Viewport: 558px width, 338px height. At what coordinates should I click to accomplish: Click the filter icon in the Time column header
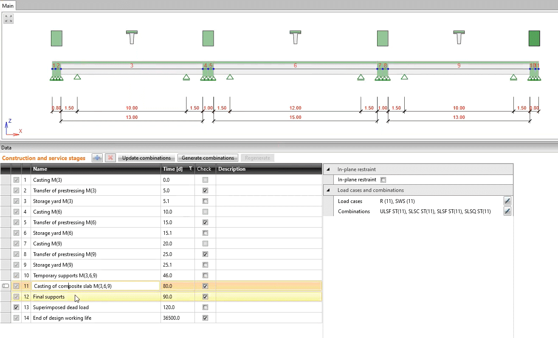pyautogui.click(x=191, y=169)
